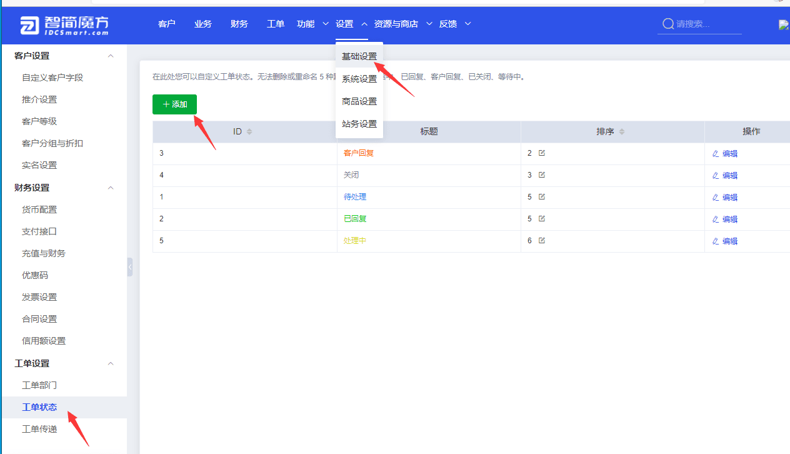The height and width of the screenshot is (454, 790).
Task: Click 编辑 for the 已回复 row
Action: pos(725,219)
